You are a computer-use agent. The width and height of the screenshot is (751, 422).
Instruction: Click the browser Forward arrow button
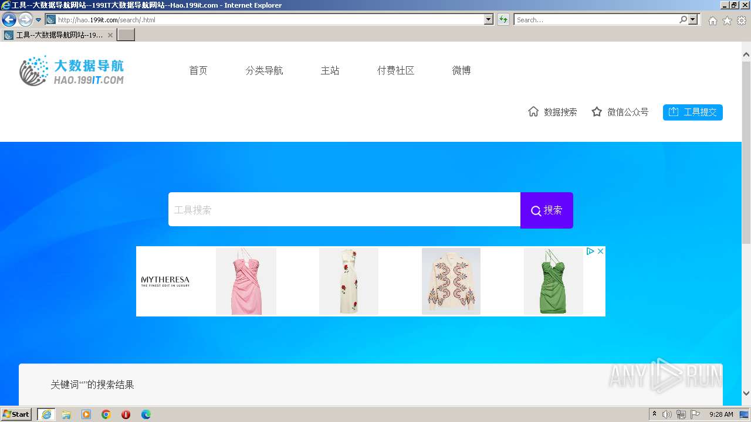(25, 20)
